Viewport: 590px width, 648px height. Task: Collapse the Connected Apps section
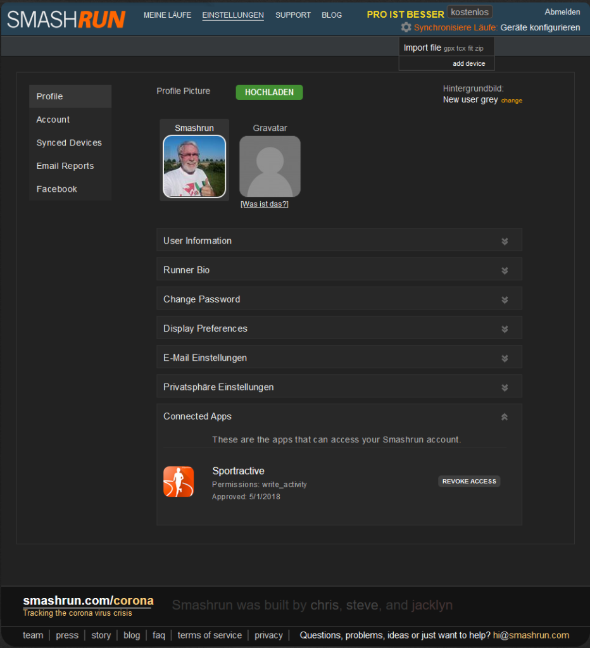tap(505, 416)
